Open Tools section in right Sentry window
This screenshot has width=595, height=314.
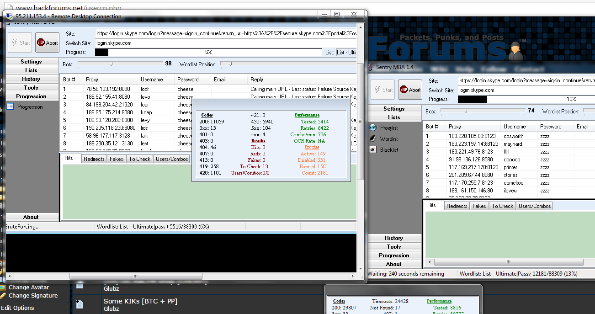pos(394,247)
